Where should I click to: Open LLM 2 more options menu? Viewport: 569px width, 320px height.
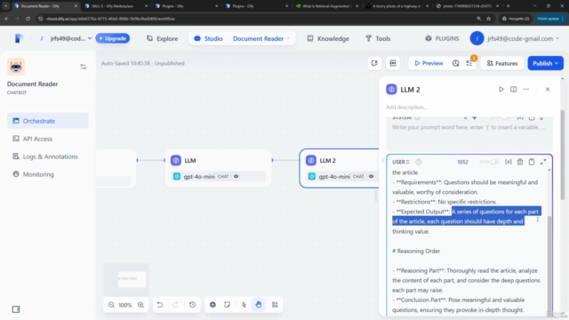(x=525, y=89)
